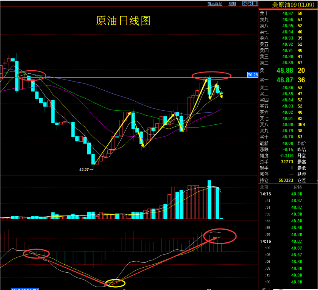This screenshot has height=290, width=318.
Task: Click the 跌停 limit-down label
Action: (x=301, y=174)
